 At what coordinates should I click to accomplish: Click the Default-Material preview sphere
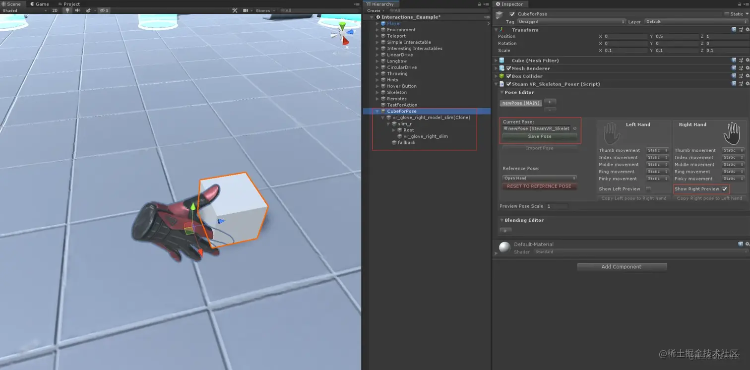505,247
